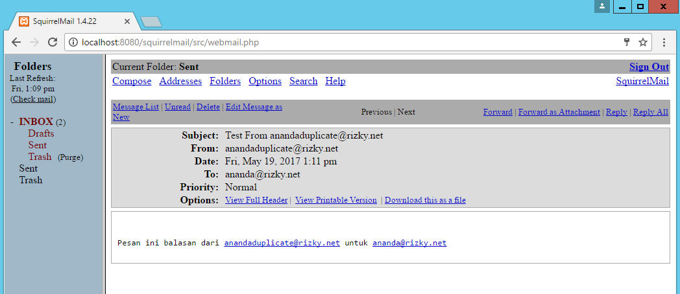
Task: Click the Next text in navigation bar
Action: tap(406, 112)
